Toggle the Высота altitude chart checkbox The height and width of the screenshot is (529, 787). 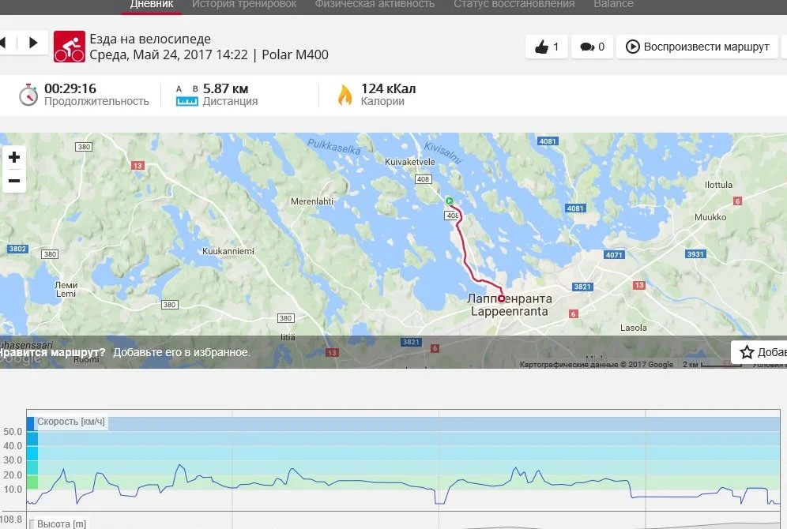(32, 524)
